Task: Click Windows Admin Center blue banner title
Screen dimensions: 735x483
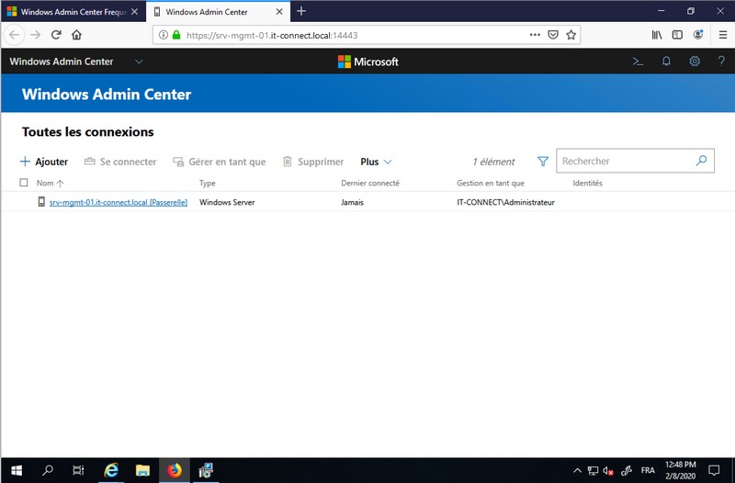Action: pos(107,95)
